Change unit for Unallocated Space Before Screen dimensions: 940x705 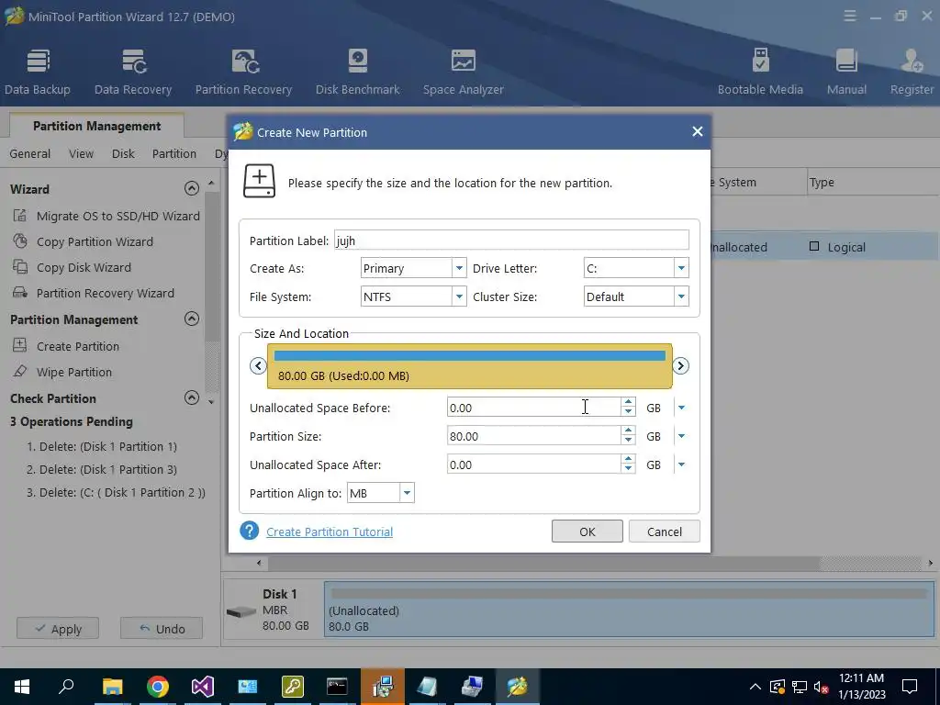pyautogui.click(x=681, y=408)
